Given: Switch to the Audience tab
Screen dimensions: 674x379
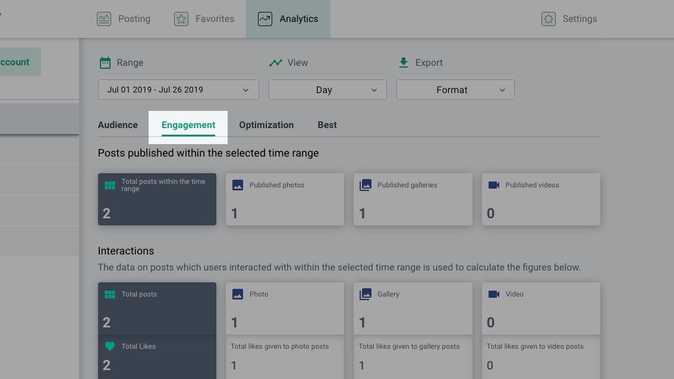Looking at the screenshot, I should (118, 125).
